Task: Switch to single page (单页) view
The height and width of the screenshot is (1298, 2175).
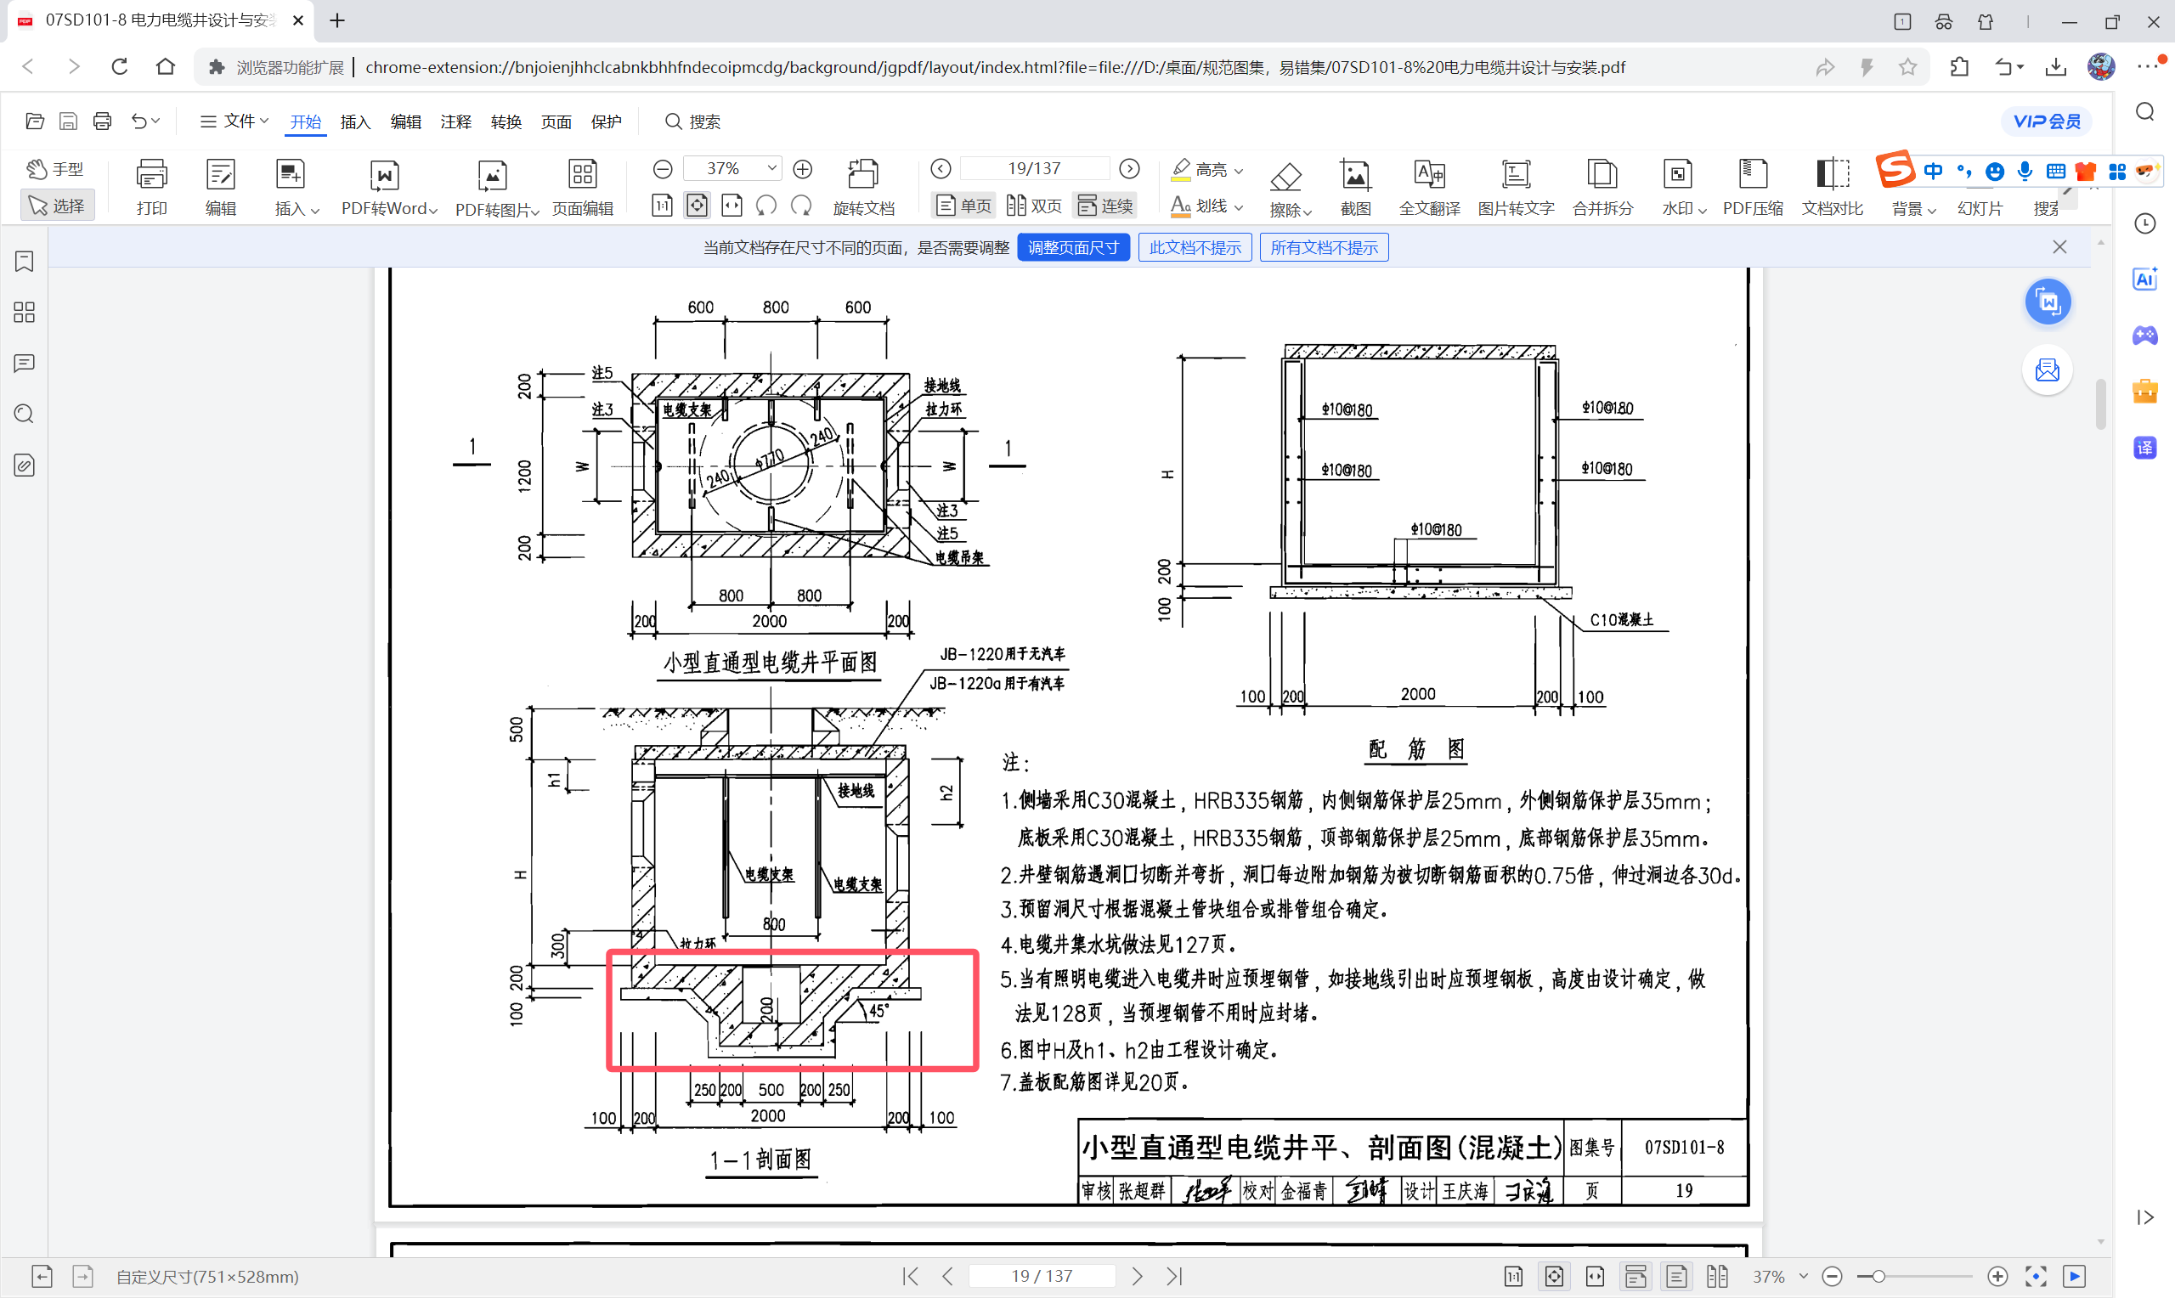Action: [963, 206]
